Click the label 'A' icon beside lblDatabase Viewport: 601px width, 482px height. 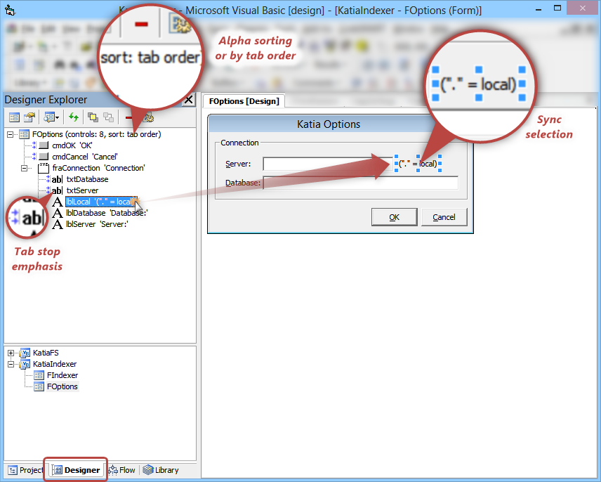58,213
